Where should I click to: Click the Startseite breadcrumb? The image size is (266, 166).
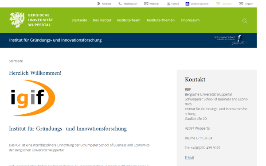16,61
